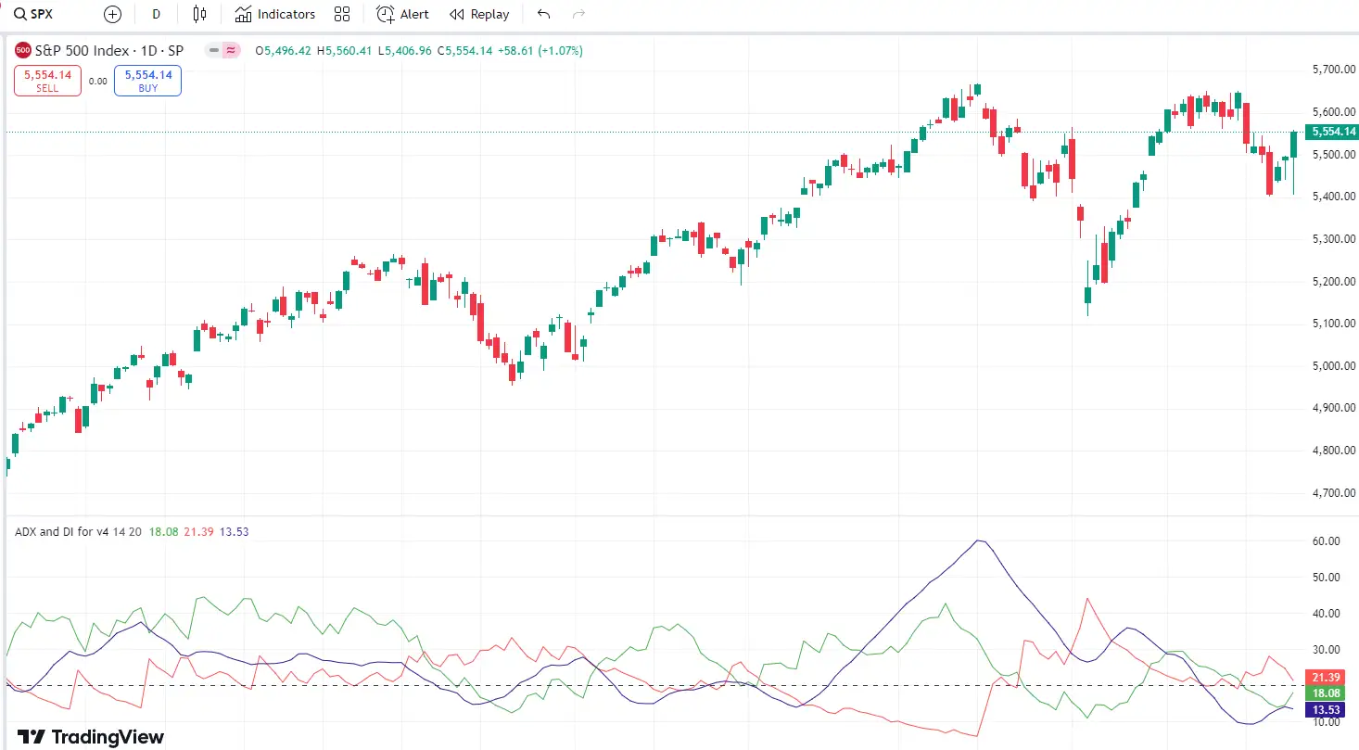Open the SP exchange selector in chart legend
Viewport: 1359px width, 750px height.
click(x=175, y=50)
